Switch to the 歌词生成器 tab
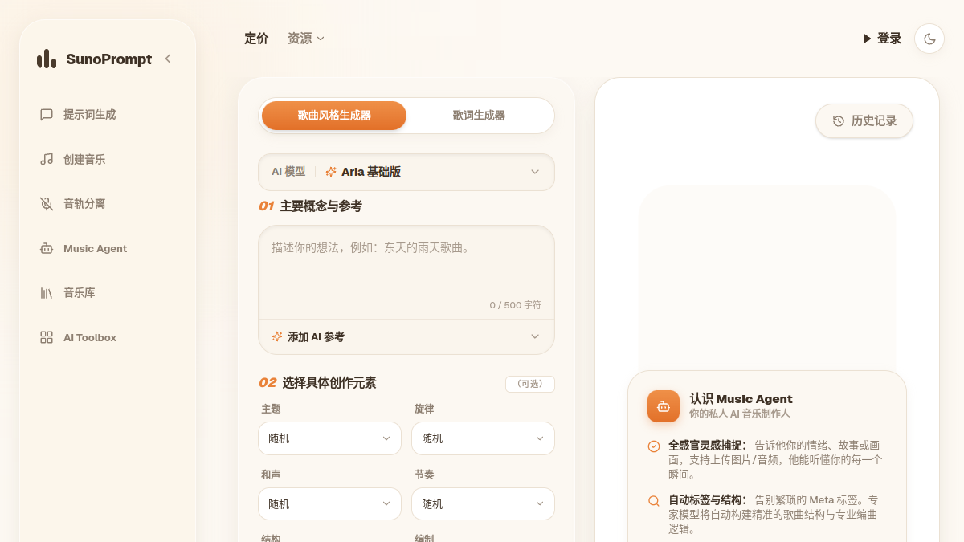The image size is (964, 542). [479, 116]
